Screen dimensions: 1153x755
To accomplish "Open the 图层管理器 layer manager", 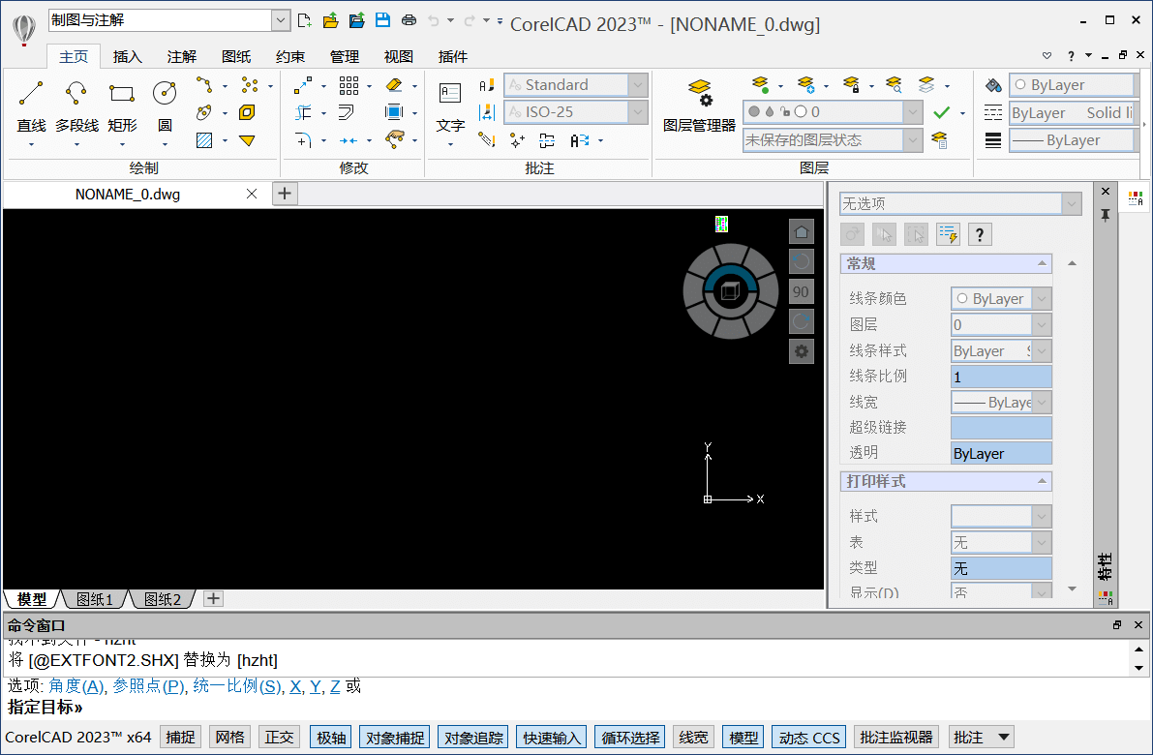I will 699,106.
